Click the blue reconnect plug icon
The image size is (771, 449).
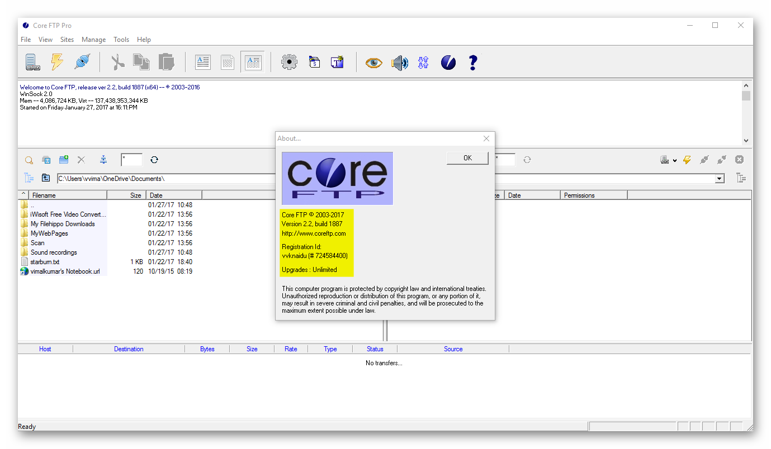82,62
